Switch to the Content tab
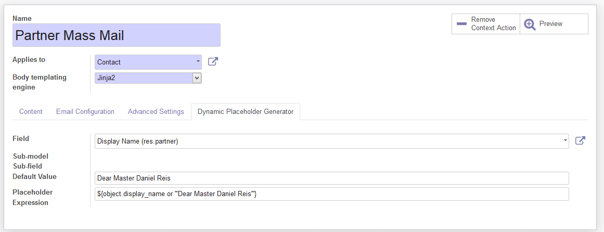The height and width of the screenshot is (232, 604). (31, 111)
